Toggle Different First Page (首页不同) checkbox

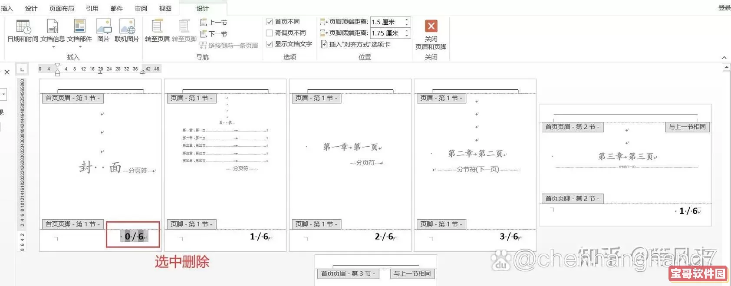(x=269, y=22)
